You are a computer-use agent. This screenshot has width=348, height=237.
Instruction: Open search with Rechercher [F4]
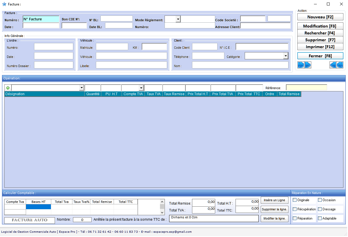320,33
